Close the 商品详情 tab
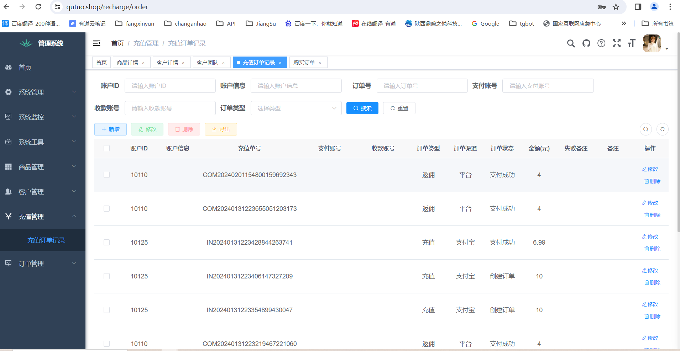This screenshot has height=351, width=680. click(143, 63)
